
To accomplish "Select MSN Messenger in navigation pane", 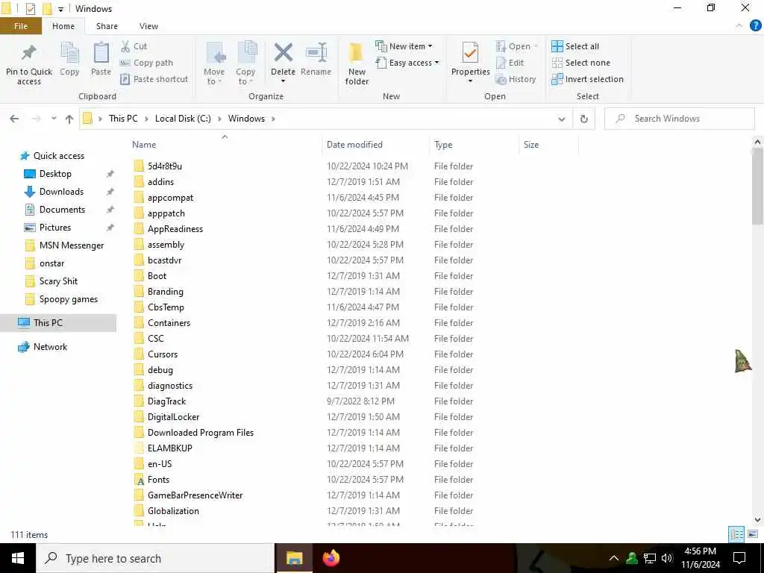I will click(x=72, y=245).
